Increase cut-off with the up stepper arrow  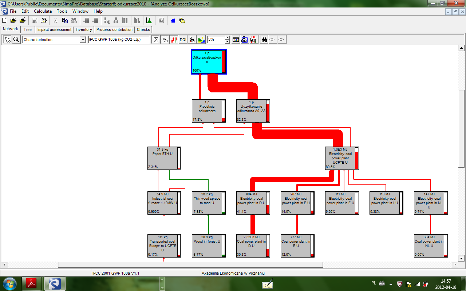click(x=228, y=37)
